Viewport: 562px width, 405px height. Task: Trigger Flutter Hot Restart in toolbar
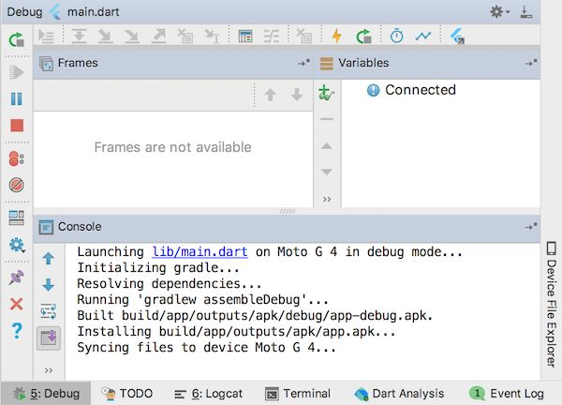(363, 37)
